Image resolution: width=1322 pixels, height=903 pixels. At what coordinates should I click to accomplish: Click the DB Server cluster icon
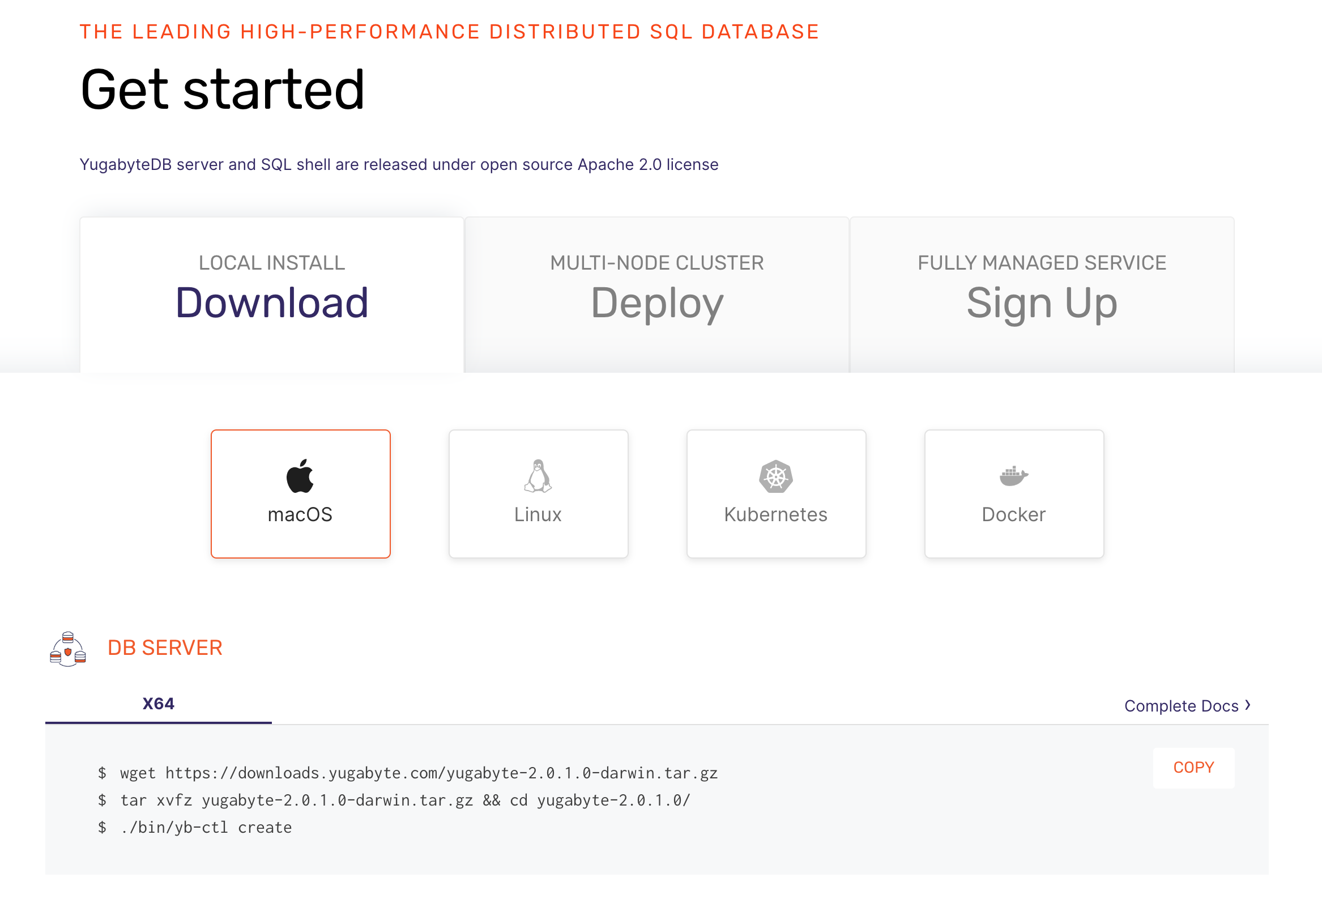point(68,649)
